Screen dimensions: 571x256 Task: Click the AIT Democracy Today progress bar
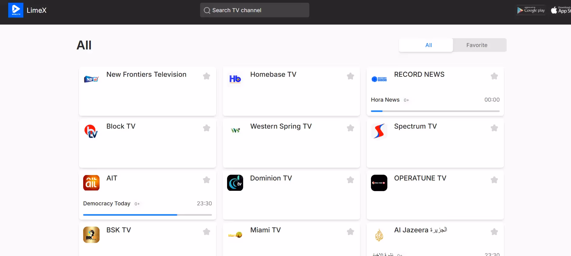[x=147, y=215]
